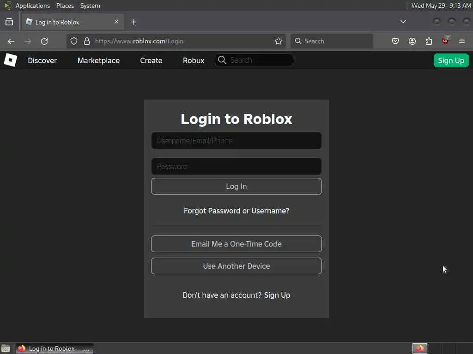The height and width of the screenshot is (354, 473).
Task: Click the uBlock Origin extension icon
Action: [x=445, y=41]
